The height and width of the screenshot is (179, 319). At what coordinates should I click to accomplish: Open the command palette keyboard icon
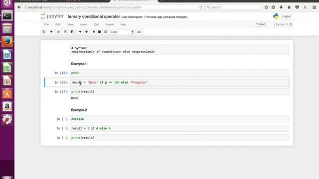[139, 32]
